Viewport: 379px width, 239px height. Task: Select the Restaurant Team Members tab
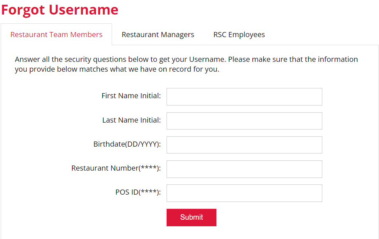point(56,35)
